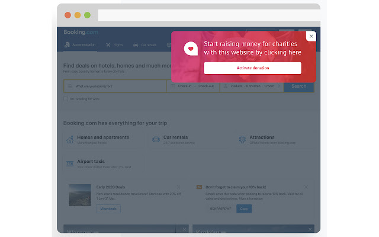Focus the 'What are you looking for?' field
The height and width of the screenshot is (237, 379).
(115, 86)
